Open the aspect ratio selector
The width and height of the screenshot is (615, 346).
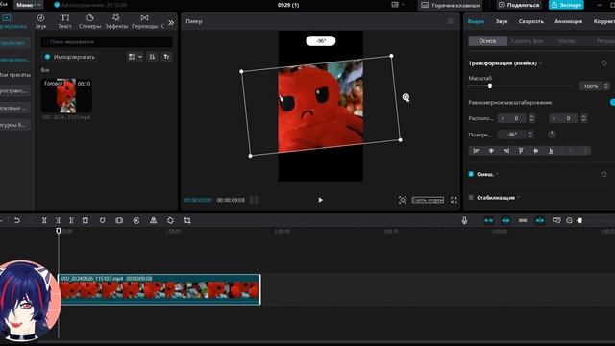pyautogui.click(x=428, y=200)
